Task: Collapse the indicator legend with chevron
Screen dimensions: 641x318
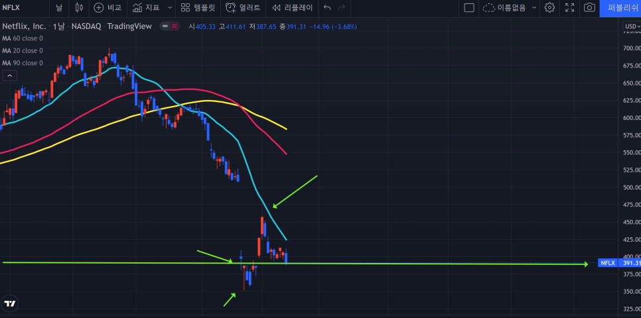Action: 10,76
